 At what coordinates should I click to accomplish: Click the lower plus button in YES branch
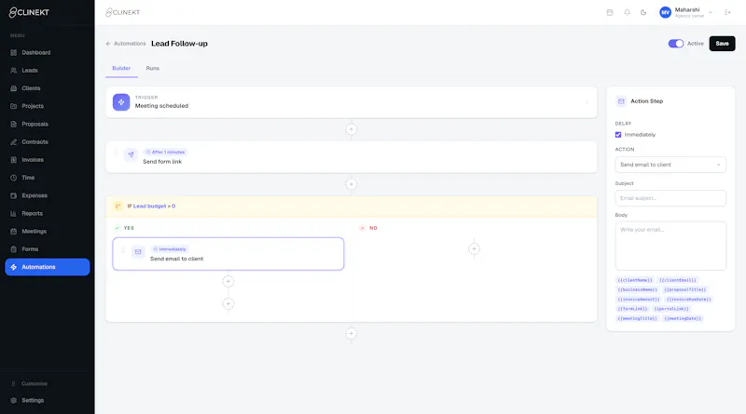click(228, 304)
